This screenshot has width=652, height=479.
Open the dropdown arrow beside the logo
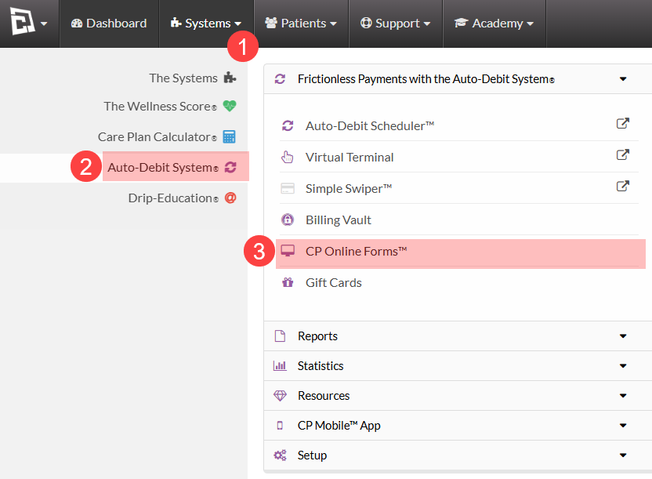[x=44, y=24]
